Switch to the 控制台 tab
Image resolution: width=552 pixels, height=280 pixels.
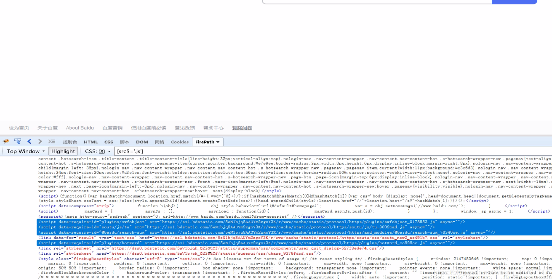point(70,142)
